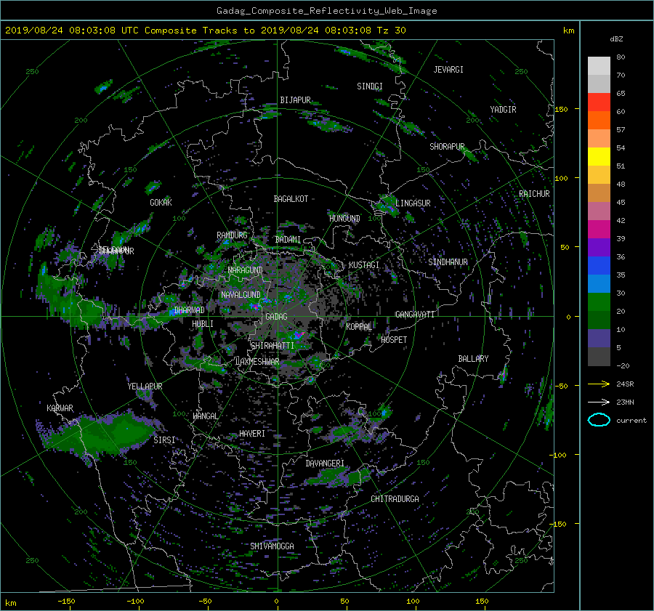Click the BAGALKOT city label
654x611 pixels.
click(x=291, y=199)
